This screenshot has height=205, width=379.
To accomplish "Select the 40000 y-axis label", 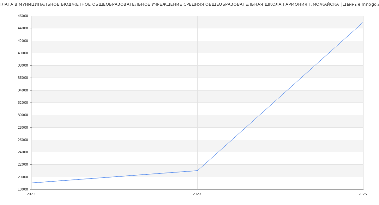I will (23, 53).
